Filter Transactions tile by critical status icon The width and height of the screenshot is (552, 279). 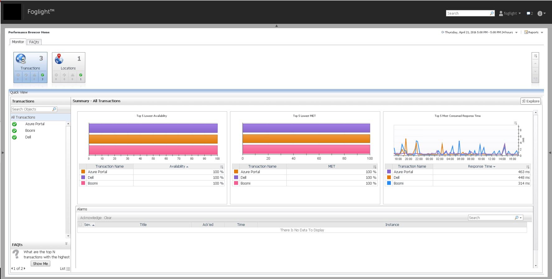click(26, 75)
